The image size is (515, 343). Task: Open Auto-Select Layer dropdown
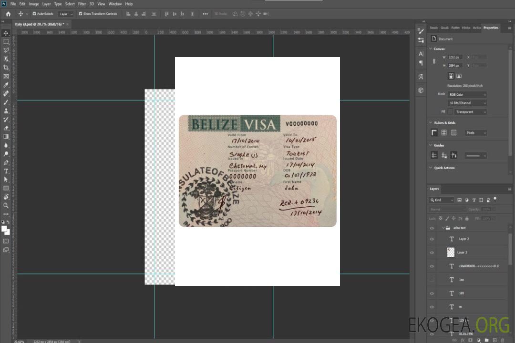[x=66, y=14]
